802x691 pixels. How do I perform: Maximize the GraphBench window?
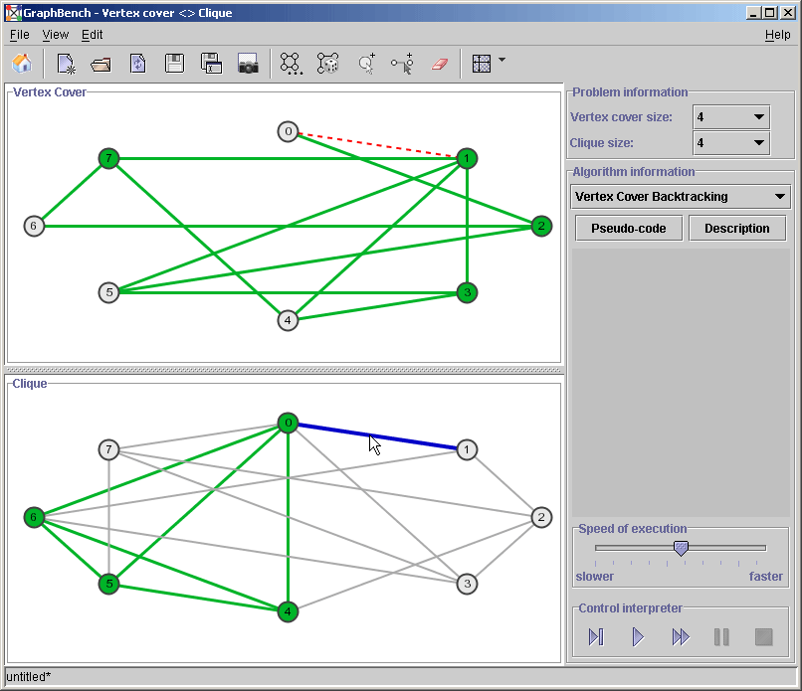(x=770, y=13)
